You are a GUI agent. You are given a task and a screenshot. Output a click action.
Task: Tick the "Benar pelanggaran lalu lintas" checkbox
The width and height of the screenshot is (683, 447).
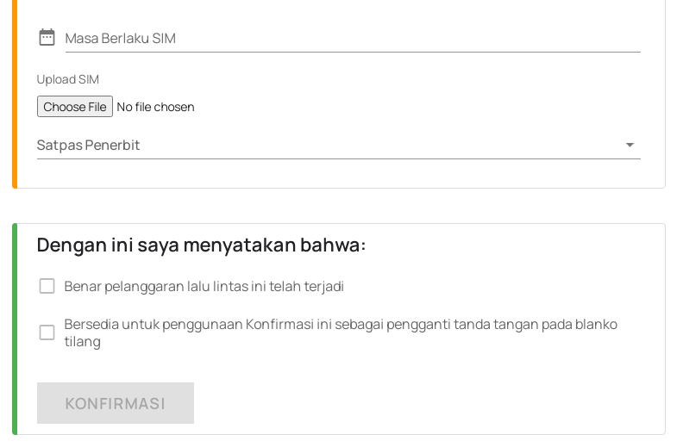(47, 286)
